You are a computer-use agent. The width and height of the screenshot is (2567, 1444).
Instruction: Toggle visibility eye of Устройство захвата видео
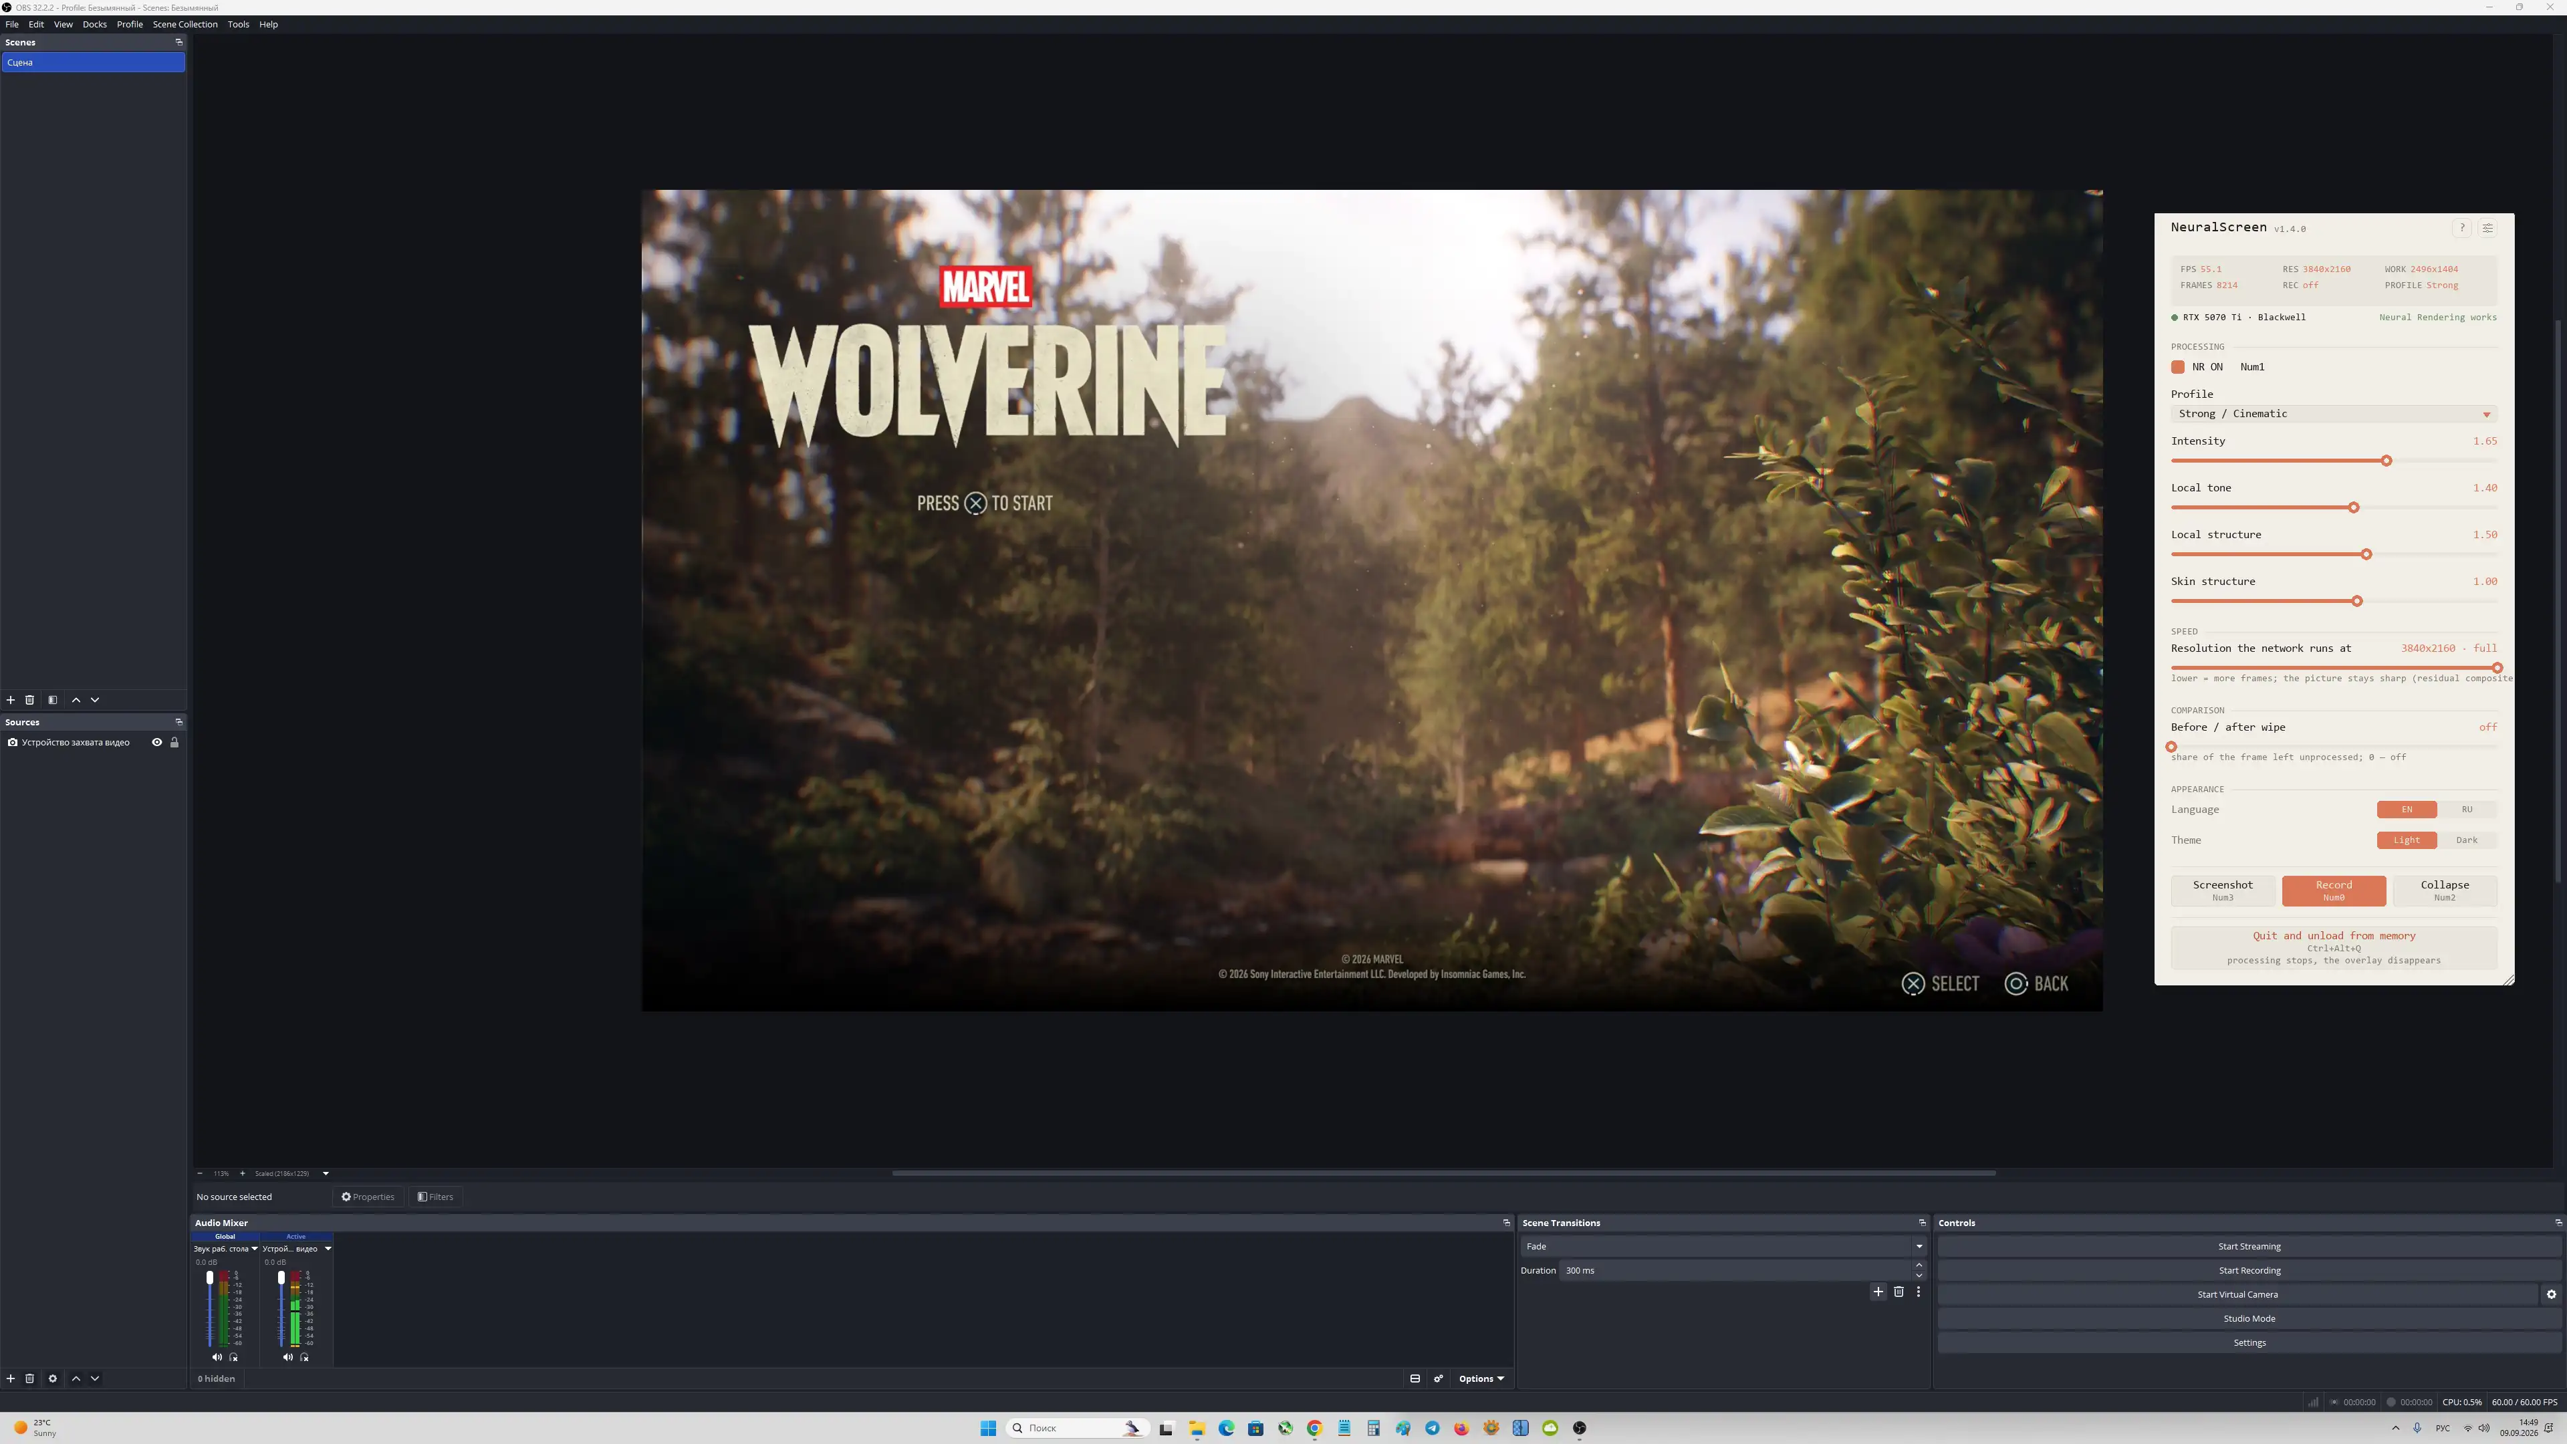(156, 743)
